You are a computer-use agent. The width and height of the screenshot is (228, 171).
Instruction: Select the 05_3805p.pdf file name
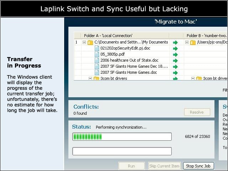point(113,54)
